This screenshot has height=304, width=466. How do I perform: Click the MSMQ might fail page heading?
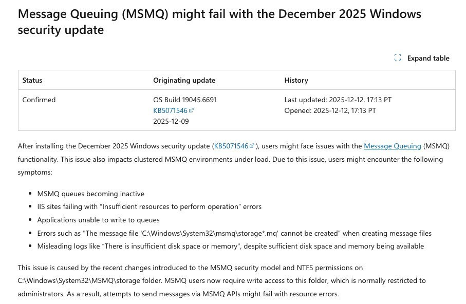(219, 22)
